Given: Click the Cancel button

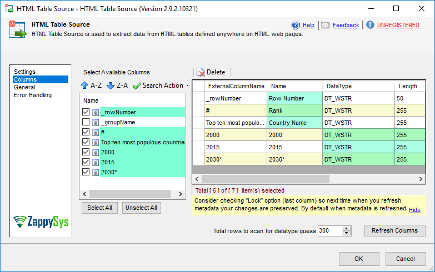Looking at the screenshot, I should point(406,259).
